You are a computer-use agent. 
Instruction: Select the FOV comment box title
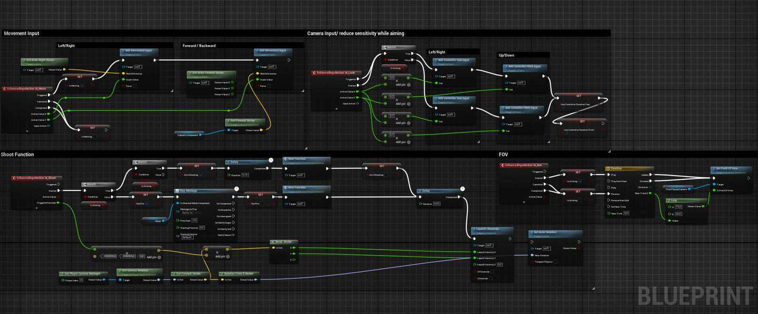(503, 154)
